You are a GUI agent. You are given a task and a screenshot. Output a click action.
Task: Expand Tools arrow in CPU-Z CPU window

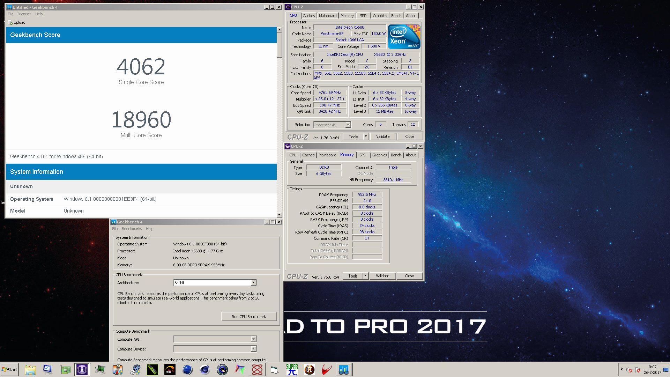366,136
